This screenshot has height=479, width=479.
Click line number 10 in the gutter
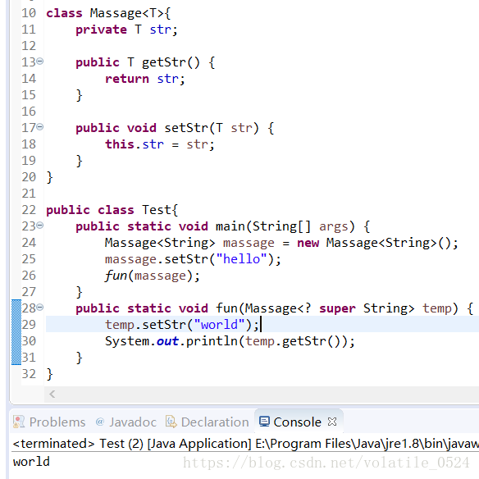(29, 13)
